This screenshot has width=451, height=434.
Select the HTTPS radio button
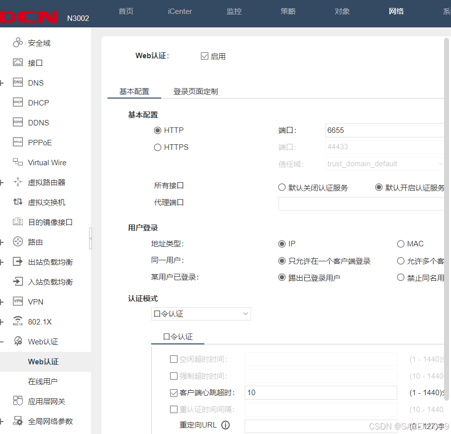point(157,147)
